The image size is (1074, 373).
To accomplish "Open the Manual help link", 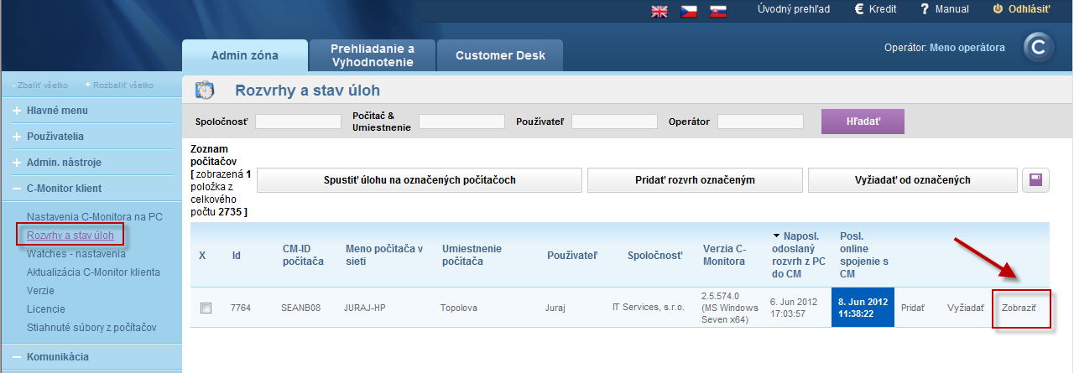I will pyautogui.click(x=944, y=9).
